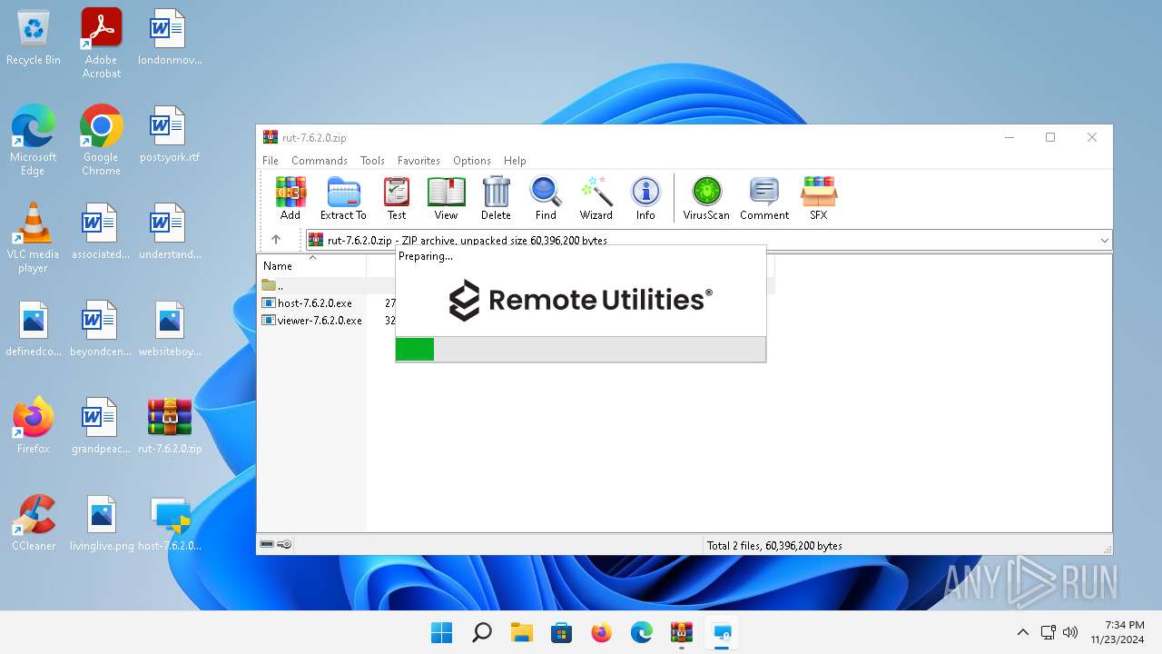Open the archive Comment tool
Screen dimensions: 1162x654
pyautogui.click(x=764, y=198)
